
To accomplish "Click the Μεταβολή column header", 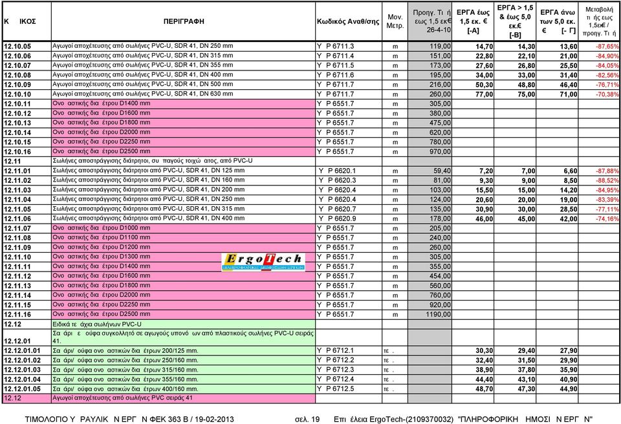I will point(599,21).
